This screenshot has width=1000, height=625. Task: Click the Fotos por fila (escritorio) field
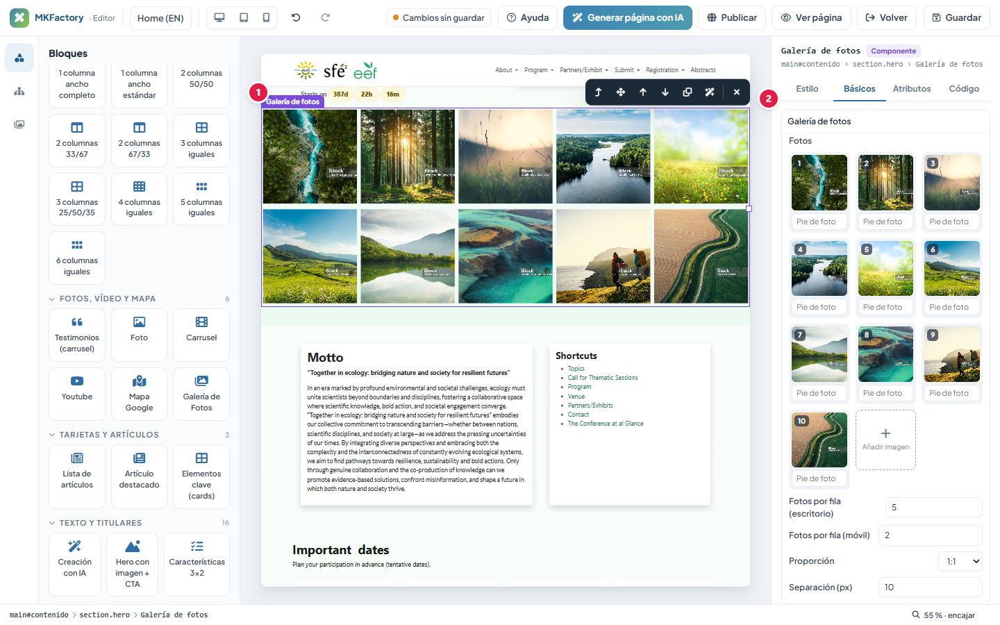[933, 508]
